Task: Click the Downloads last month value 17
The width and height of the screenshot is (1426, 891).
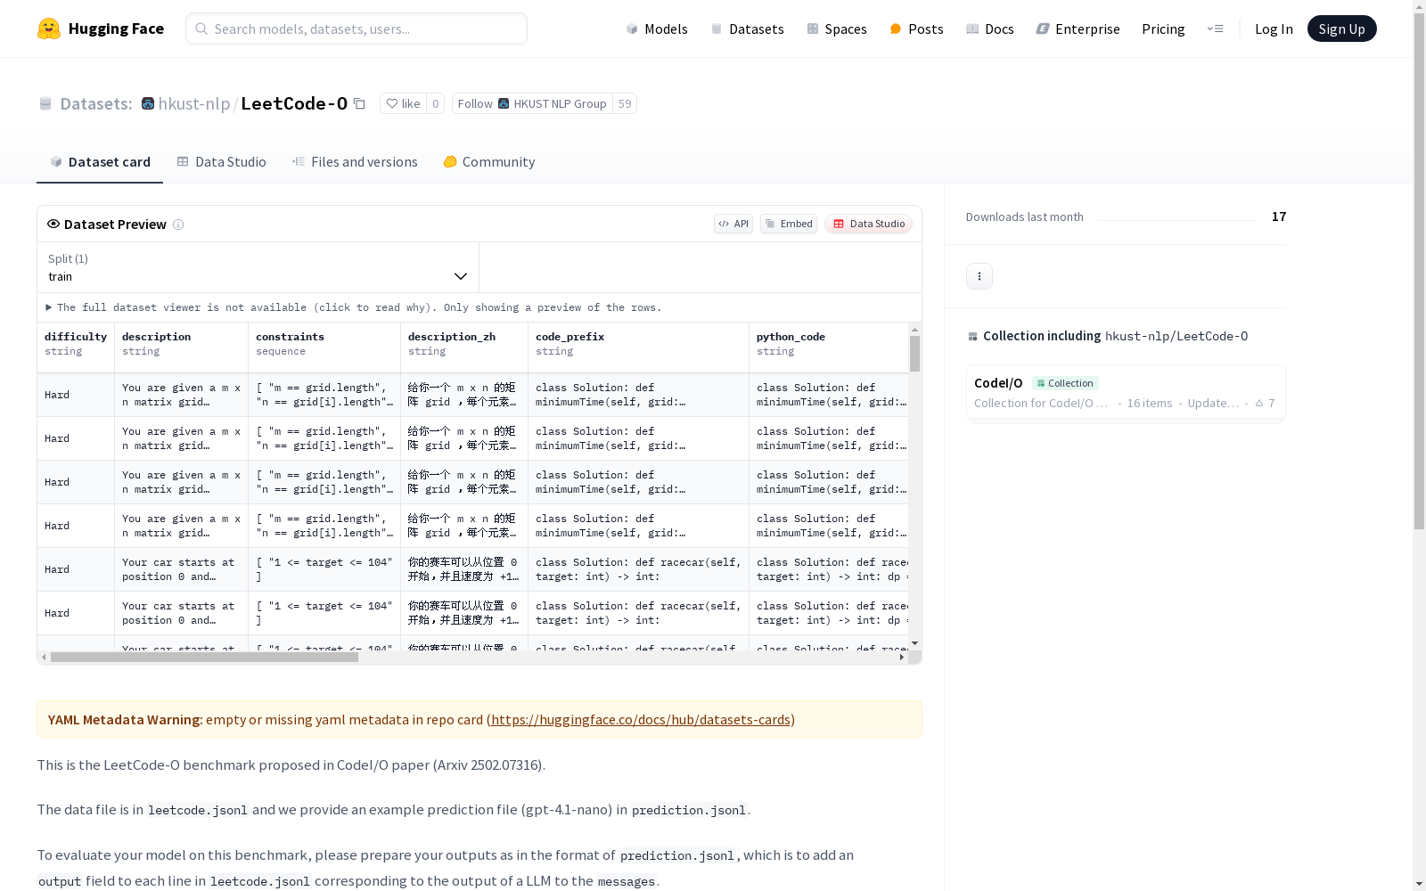Action: [1279, 217]
